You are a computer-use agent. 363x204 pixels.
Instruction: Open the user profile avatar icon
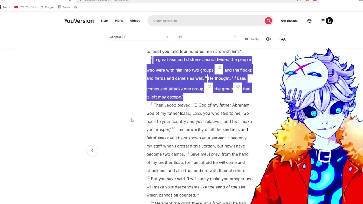pyautogui.click(x=329, y=21)
